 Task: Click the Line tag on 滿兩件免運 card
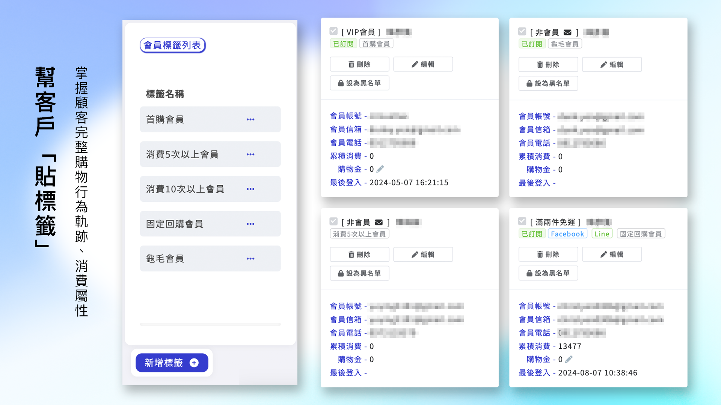point(602,234)
